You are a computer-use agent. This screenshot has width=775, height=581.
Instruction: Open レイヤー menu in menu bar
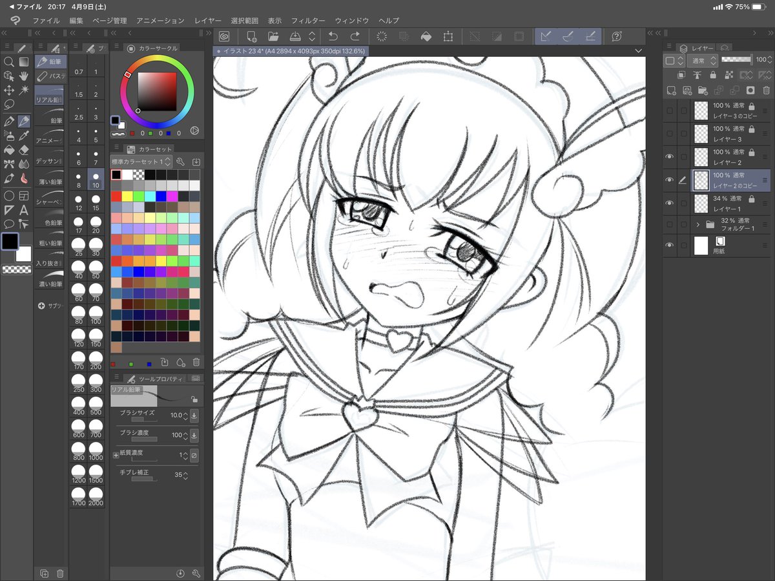click(207, 21)
